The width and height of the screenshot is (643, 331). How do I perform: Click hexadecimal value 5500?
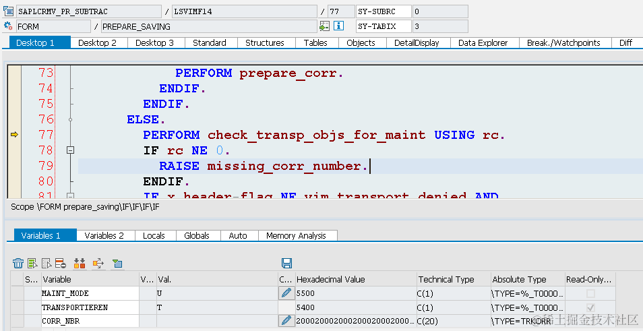[355, 293]
